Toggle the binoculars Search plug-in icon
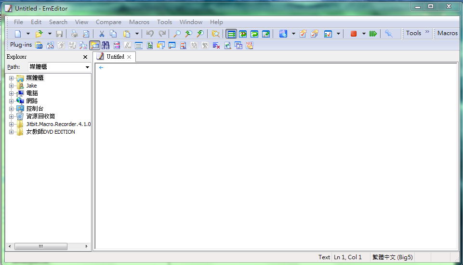This screenshot has width=463, height=265. (106, 45)
